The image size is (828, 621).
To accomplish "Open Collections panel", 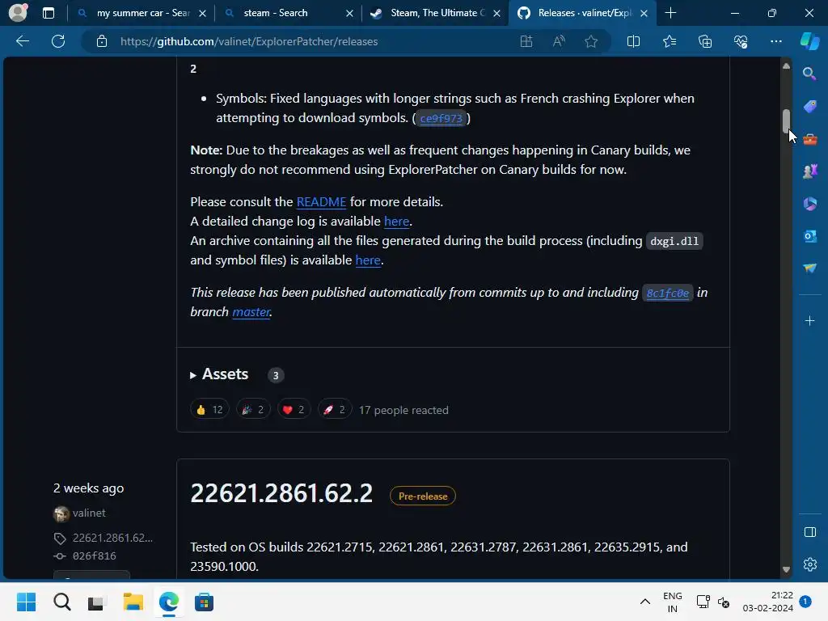I will (x=705, y=41).
